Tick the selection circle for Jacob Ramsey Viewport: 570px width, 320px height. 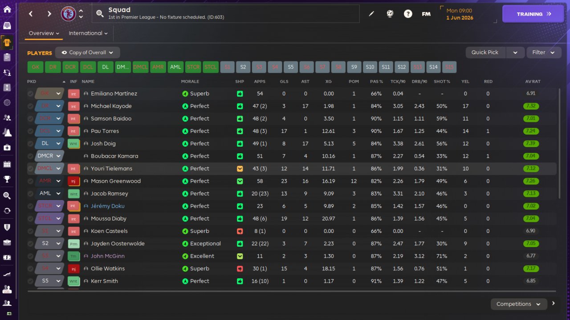30,193
